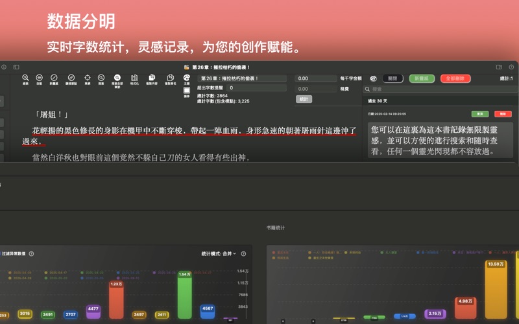Click the palette icon beside 關閉 button

(373, 78)
